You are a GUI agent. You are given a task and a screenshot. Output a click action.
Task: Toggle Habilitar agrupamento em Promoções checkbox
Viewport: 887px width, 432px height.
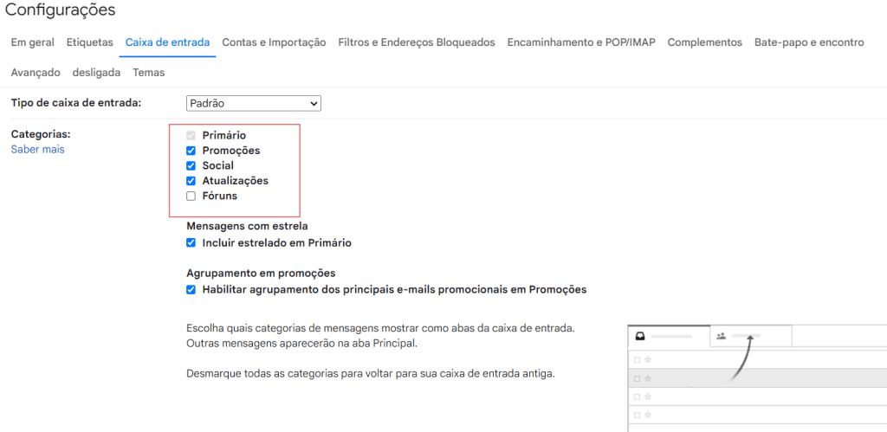coord(191,290)
